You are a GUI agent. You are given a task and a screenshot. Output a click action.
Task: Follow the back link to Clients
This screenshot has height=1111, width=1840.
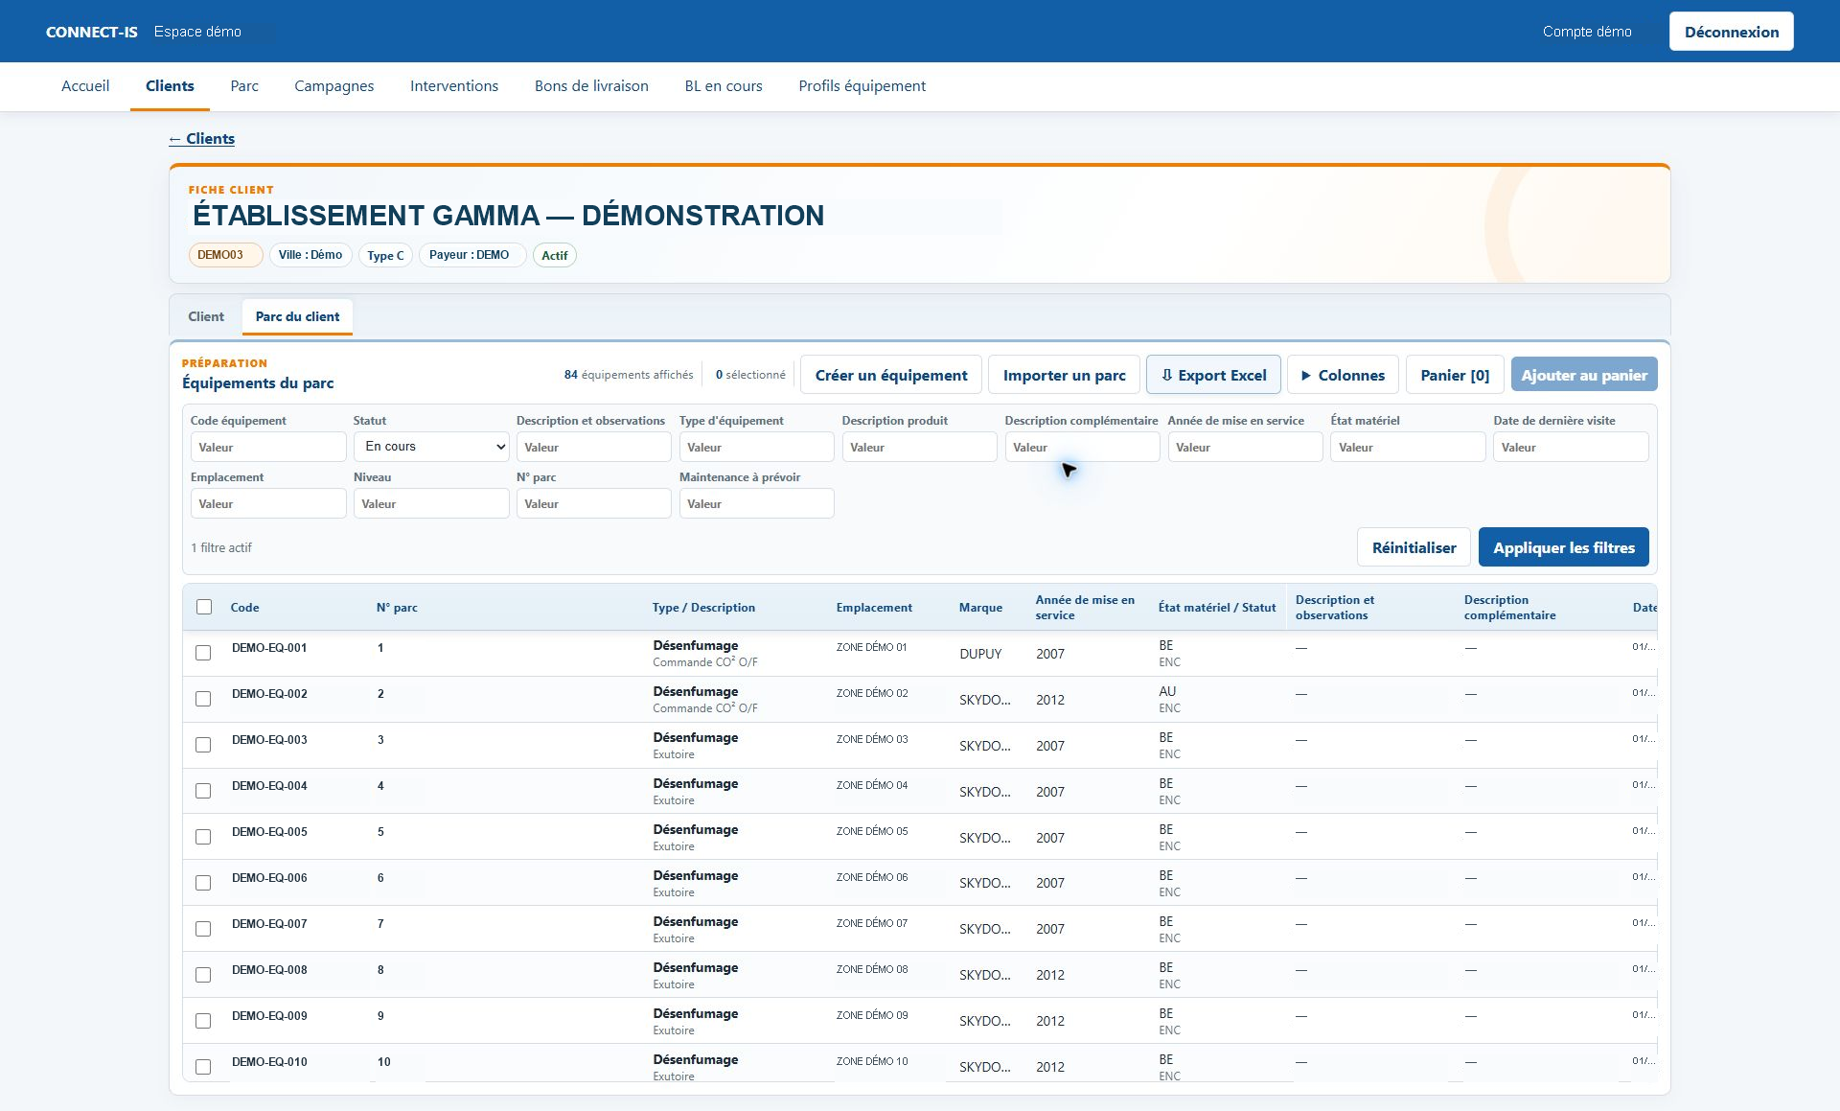click(x=201, y=139)
